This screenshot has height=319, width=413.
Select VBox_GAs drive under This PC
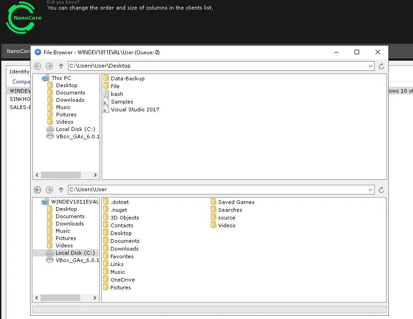[73, 136]
